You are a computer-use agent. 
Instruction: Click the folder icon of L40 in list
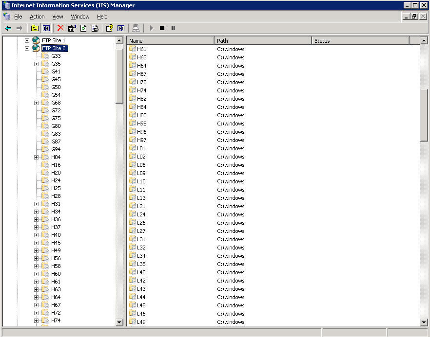[x=133, y=272]
